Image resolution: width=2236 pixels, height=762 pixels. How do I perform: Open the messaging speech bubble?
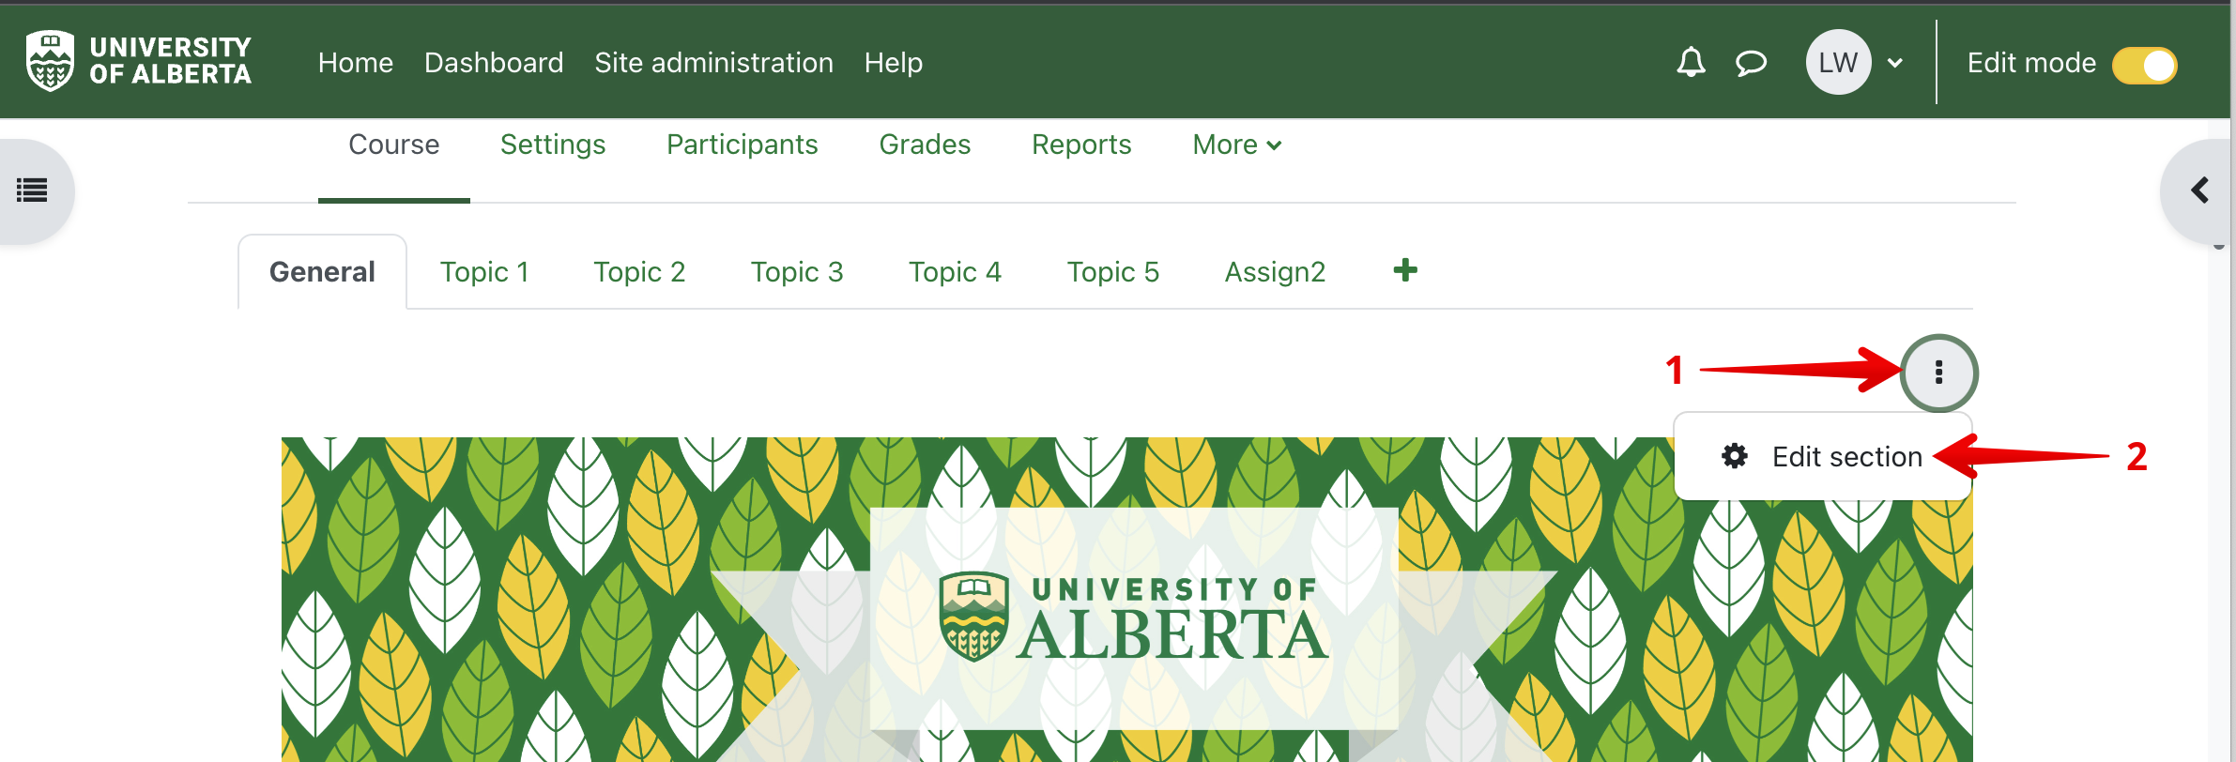(x=1751, y=63)
